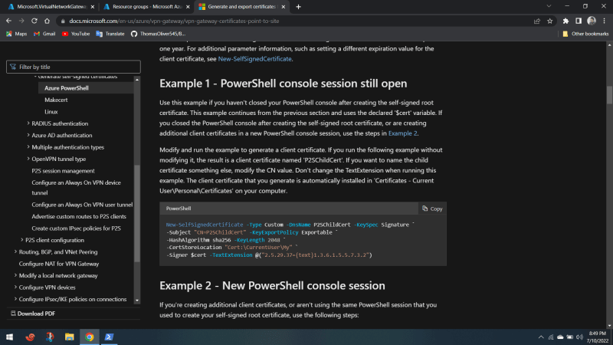This screenshot has height=345, width=613.
Task: Open Create custom IPsec policies for P2S
Action: (x=76, y=228)
